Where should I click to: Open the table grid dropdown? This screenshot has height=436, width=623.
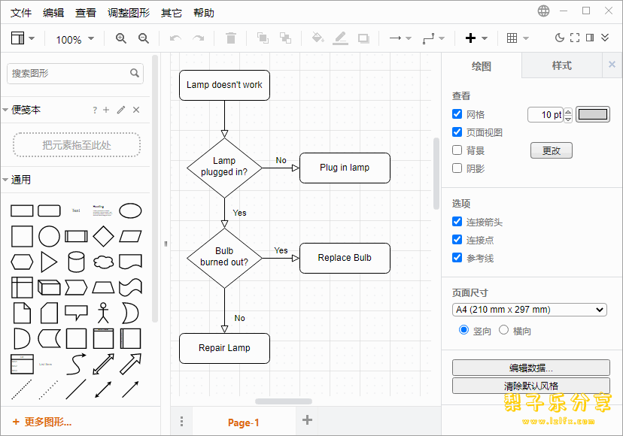point(518,38)
